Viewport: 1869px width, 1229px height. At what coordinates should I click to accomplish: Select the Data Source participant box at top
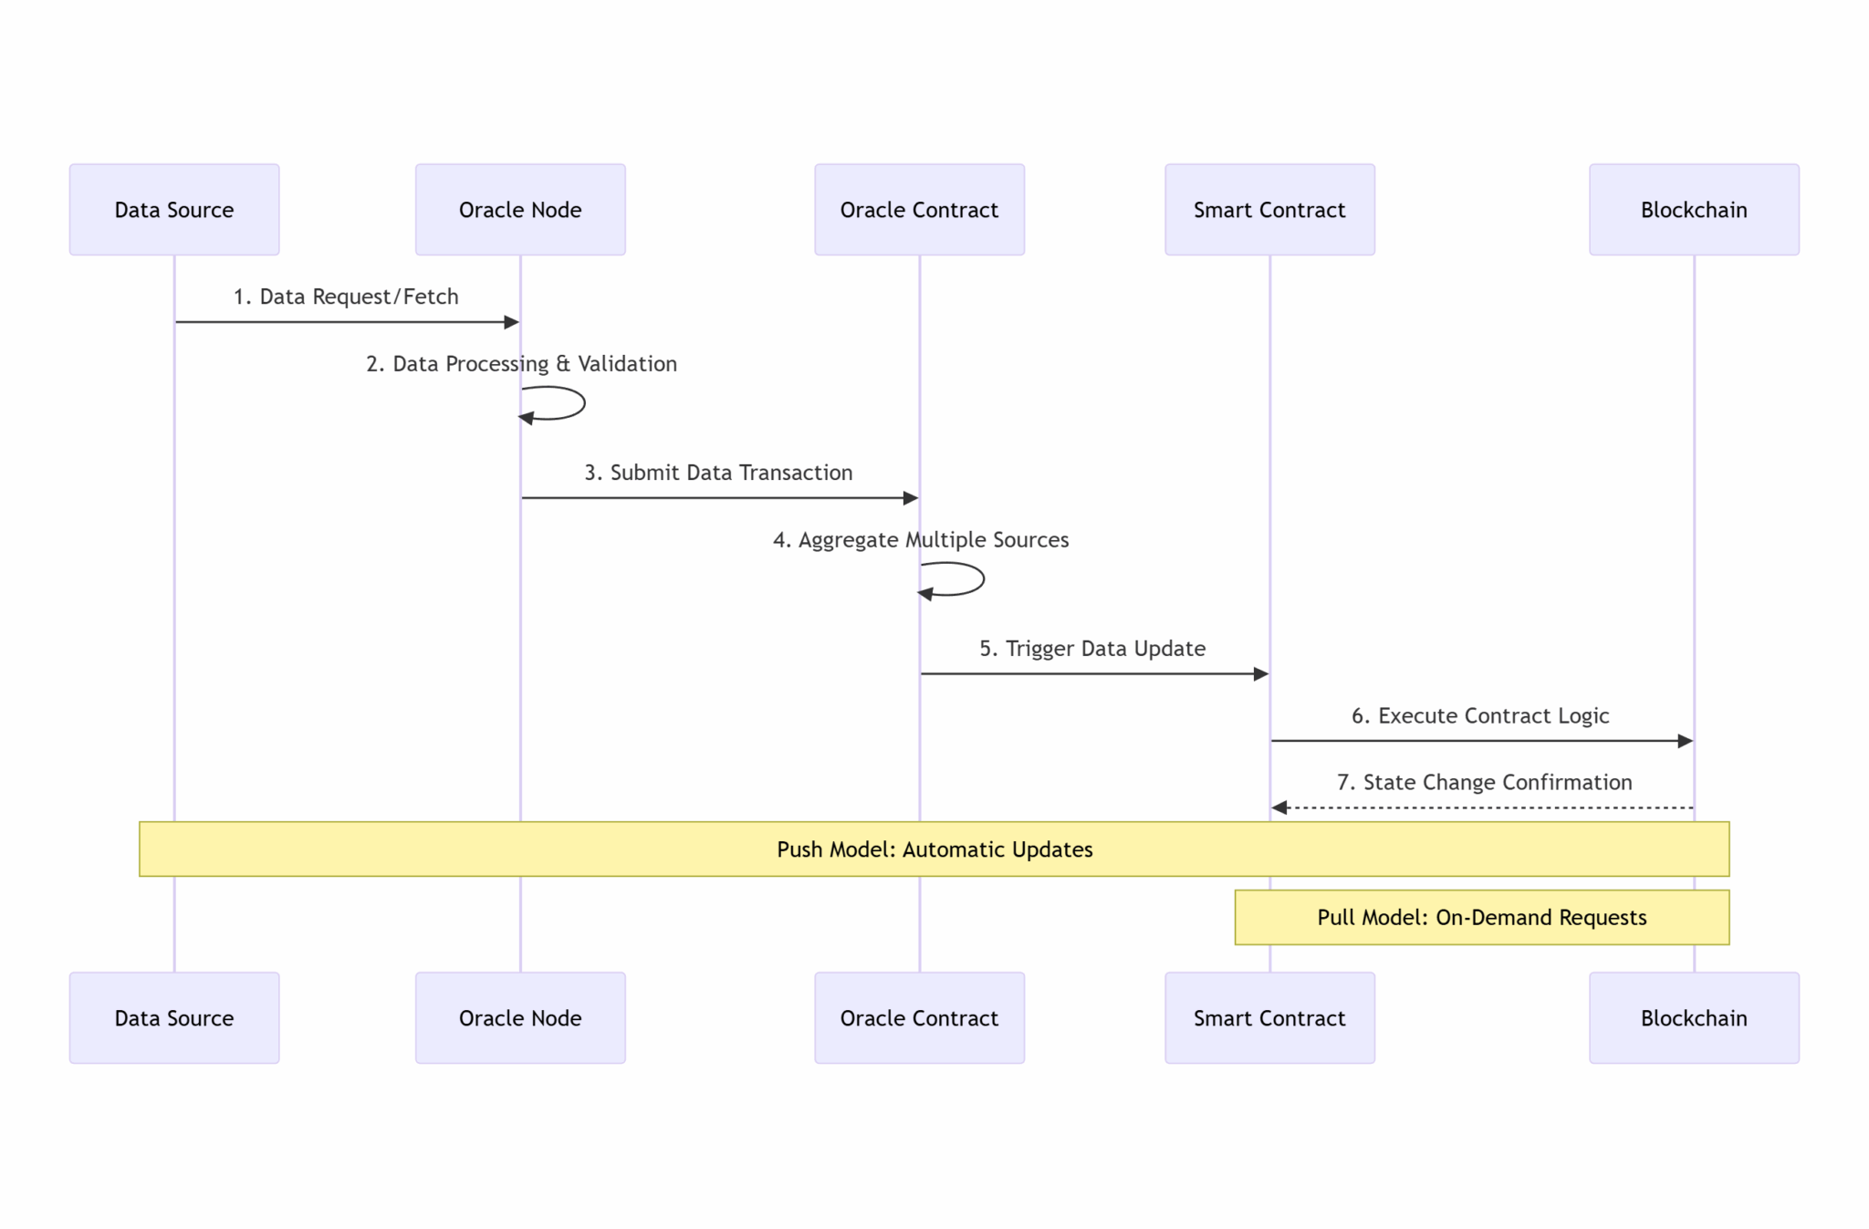click(173, 209)
